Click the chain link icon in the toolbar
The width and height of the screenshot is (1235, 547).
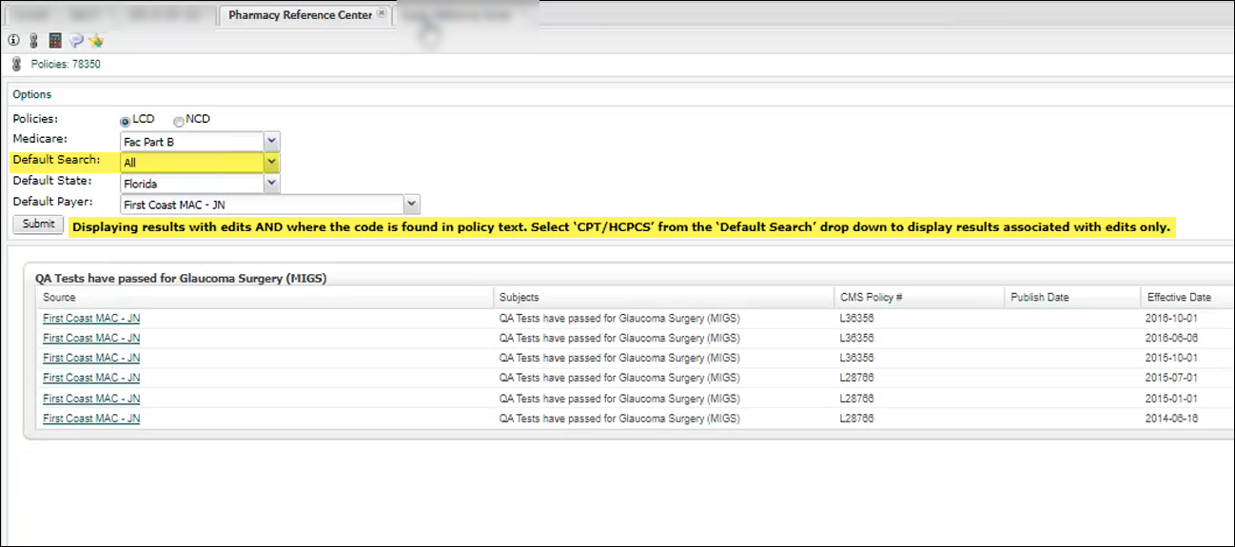tap(33, 41)
